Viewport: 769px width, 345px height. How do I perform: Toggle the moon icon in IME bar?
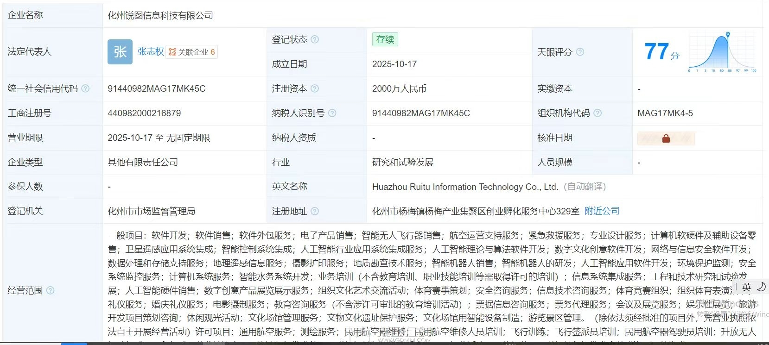click(761, 287)
